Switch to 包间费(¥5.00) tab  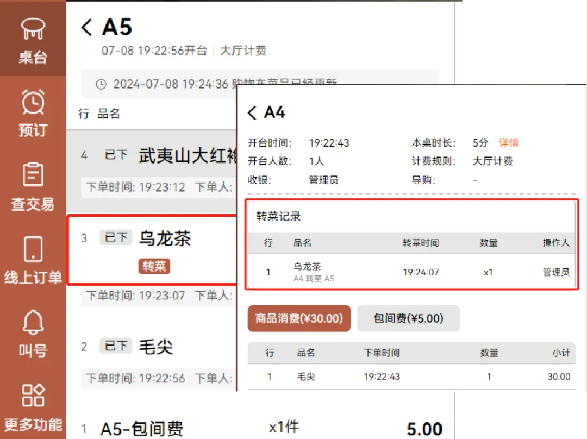(x=408, y=318)
